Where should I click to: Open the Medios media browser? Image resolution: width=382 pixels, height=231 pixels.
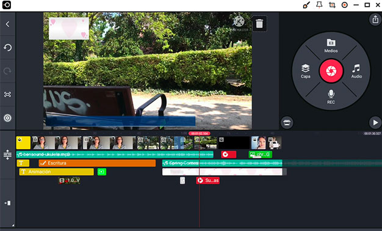(331, 46)
